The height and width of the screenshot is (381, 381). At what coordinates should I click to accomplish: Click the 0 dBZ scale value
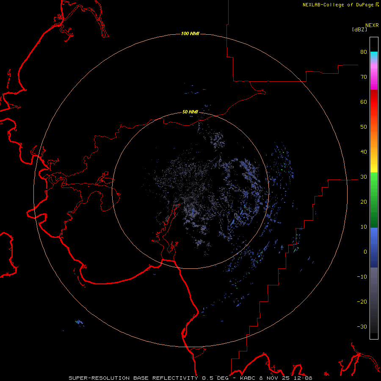[365, 252]
